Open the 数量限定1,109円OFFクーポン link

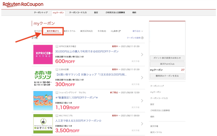77,98
